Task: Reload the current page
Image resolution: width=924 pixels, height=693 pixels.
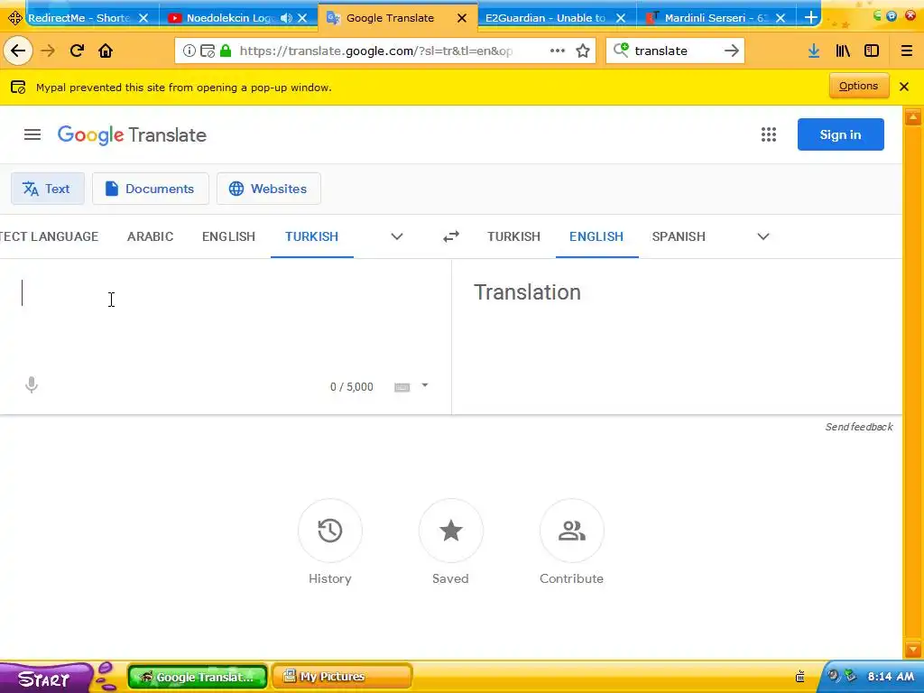Action: point(77,51)
